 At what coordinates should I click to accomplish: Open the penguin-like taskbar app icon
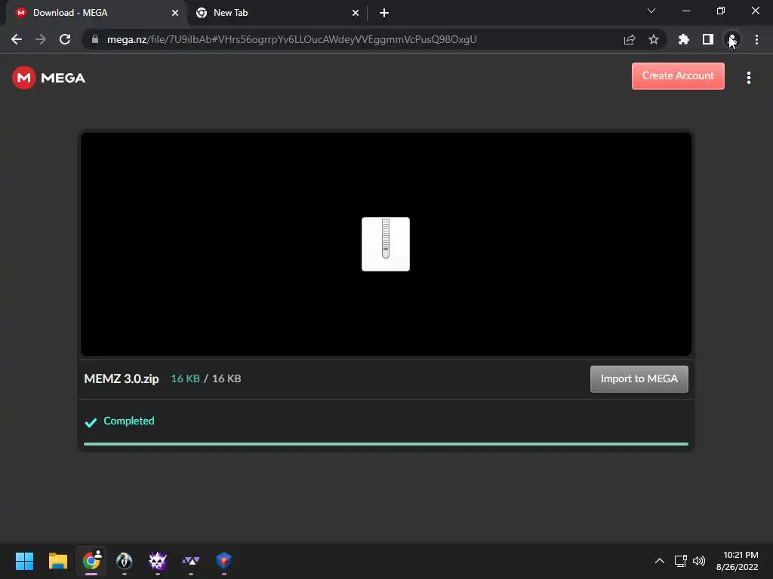125,561
